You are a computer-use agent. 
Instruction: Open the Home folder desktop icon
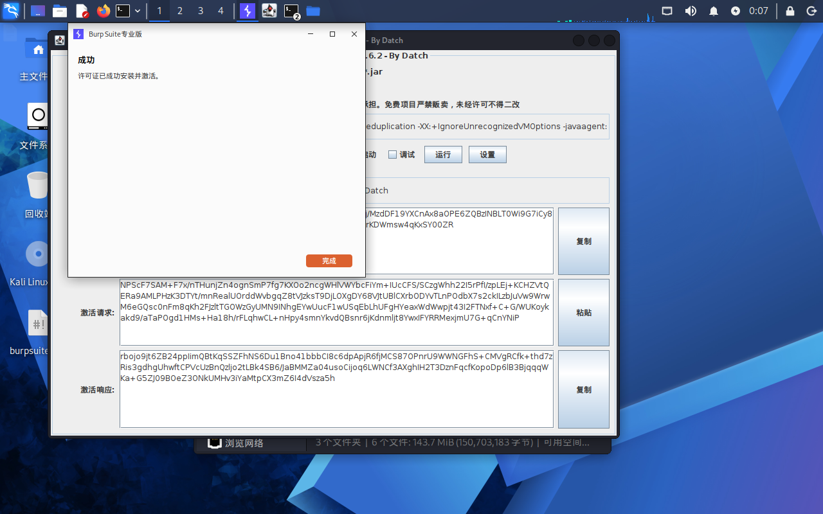[x=37, y=58]
